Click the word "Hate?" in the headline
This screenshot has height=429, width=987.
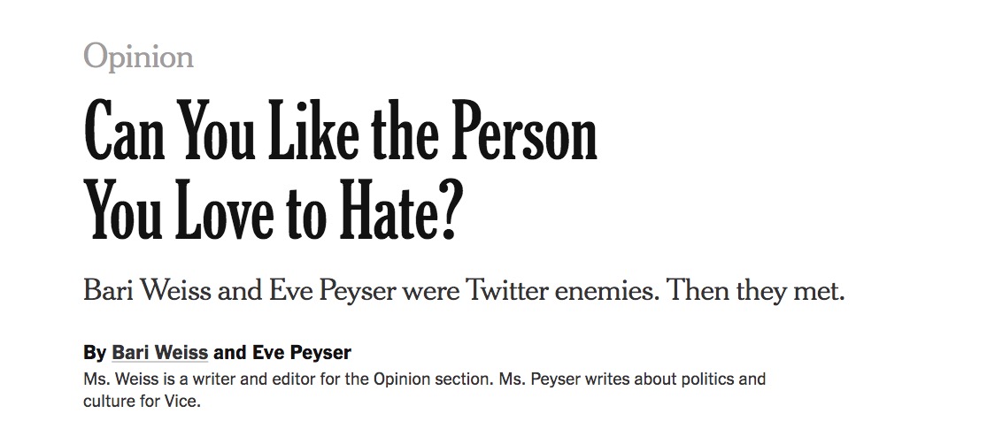(405, 217)
